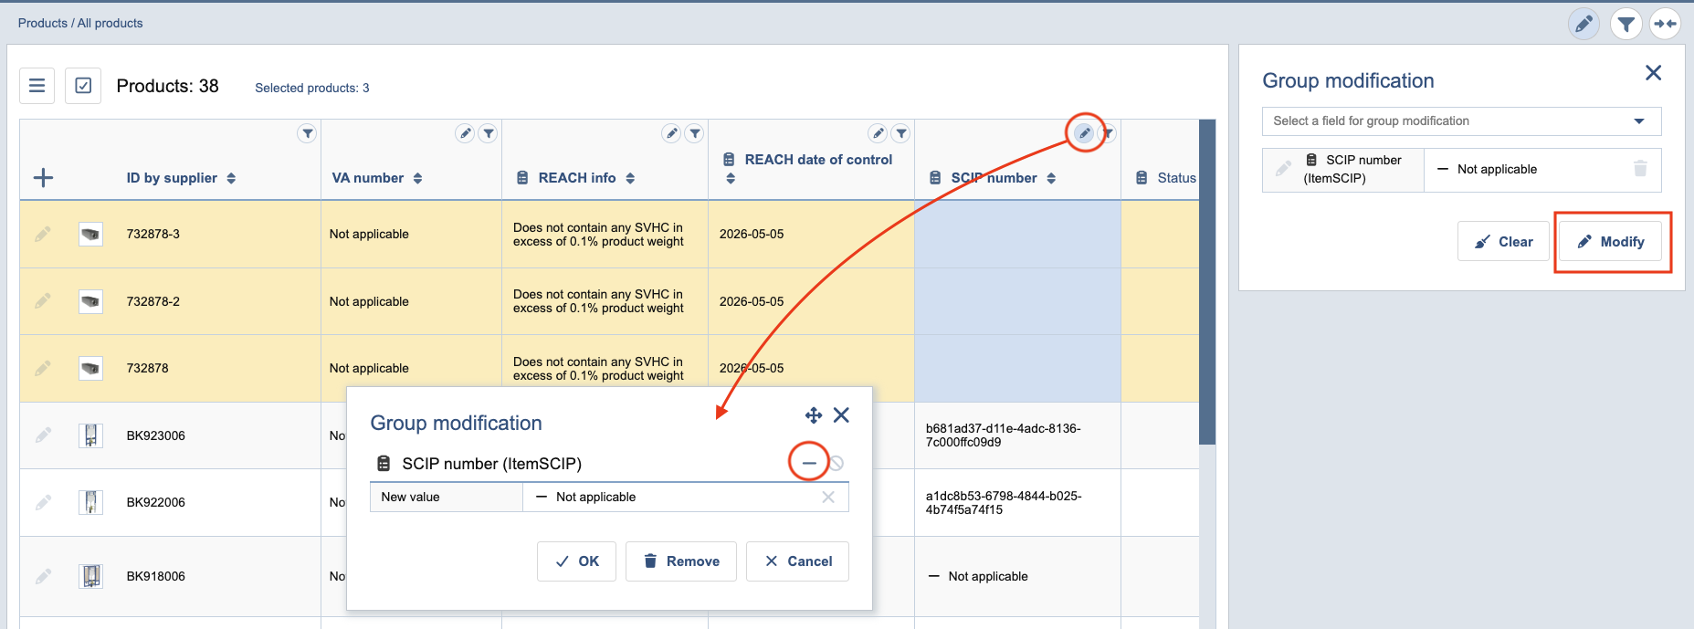The image size is (1694, 629).
Task: Click the table vertical scrollbar
Action: [x=1207, y=281]
